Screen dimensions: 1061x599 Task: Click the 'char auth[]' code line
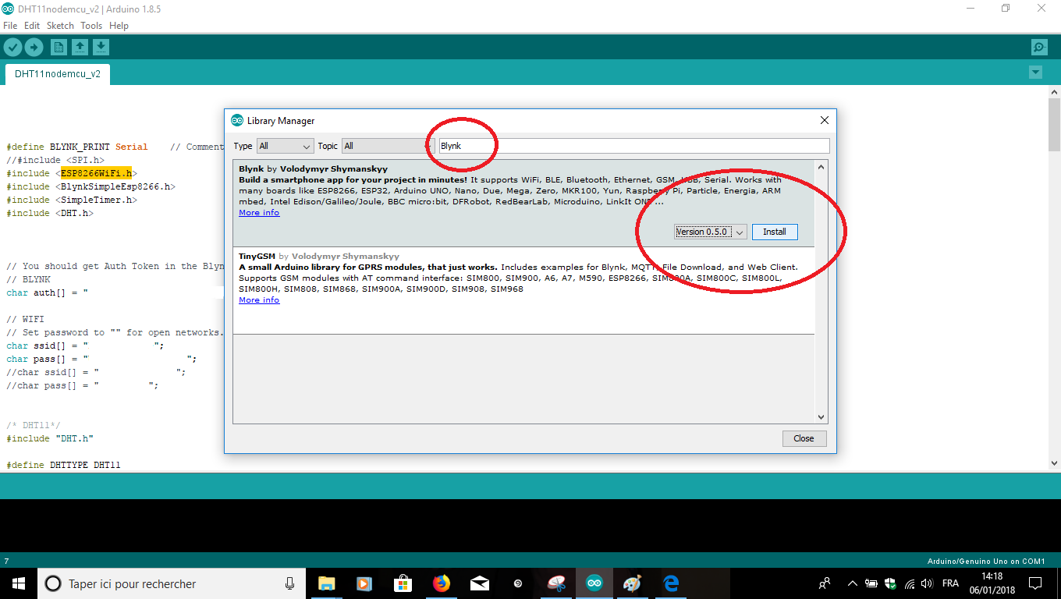47,292
